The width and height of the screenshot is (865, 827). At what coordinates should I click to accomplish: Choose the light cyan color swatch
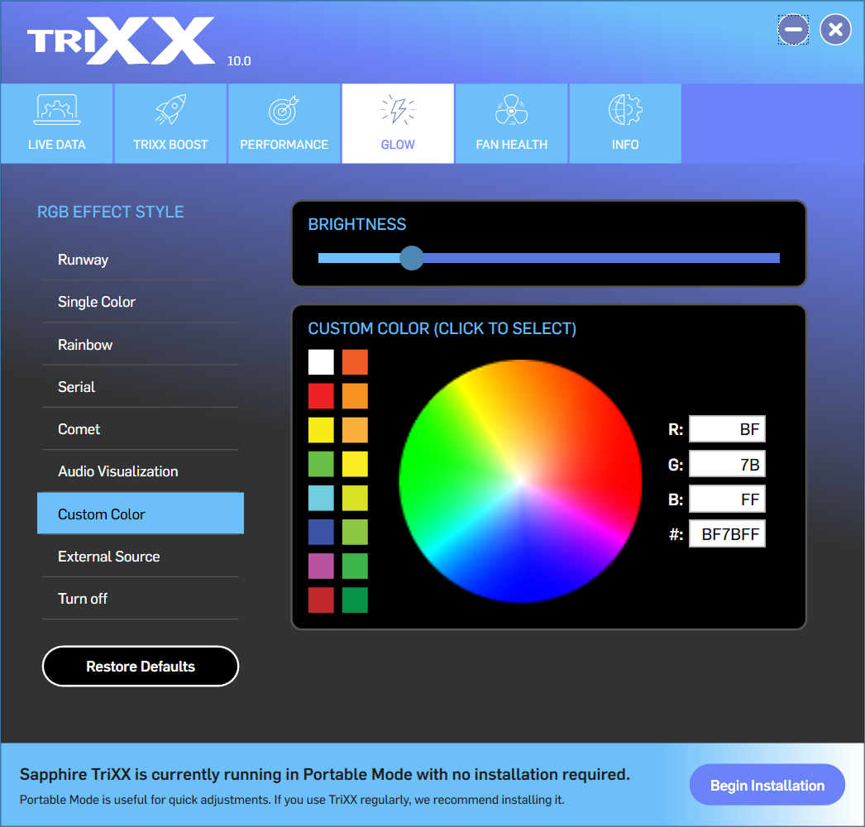tap(321, 498)
